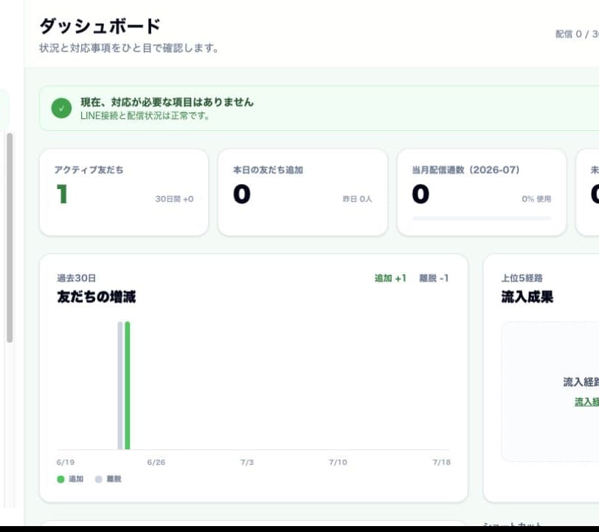Viewport: 599px width, 532px height.
Task: Click the 当月配信通数 usage progress bar
Action: click(x=482, y=218)
